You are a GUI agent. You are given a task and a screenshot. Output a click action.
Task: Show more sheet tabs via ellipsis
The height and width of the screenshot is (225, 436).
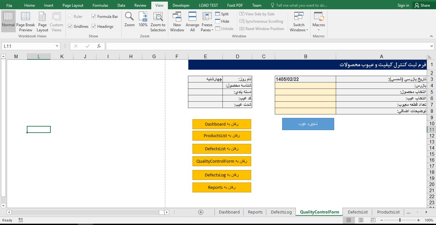point(408,212)
